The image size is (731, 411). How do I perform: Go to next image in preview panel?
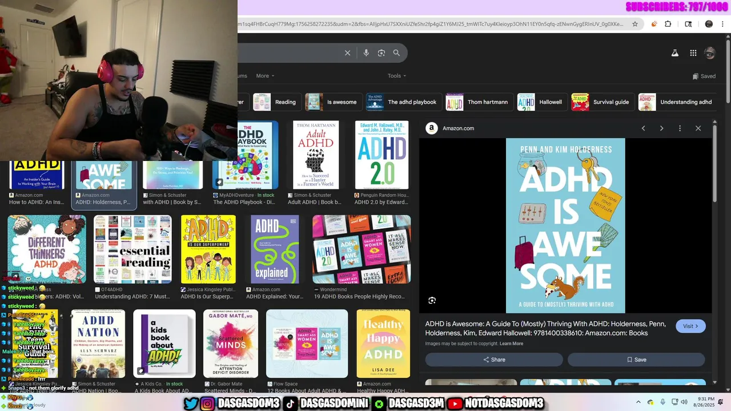click(x=661, y=128)
